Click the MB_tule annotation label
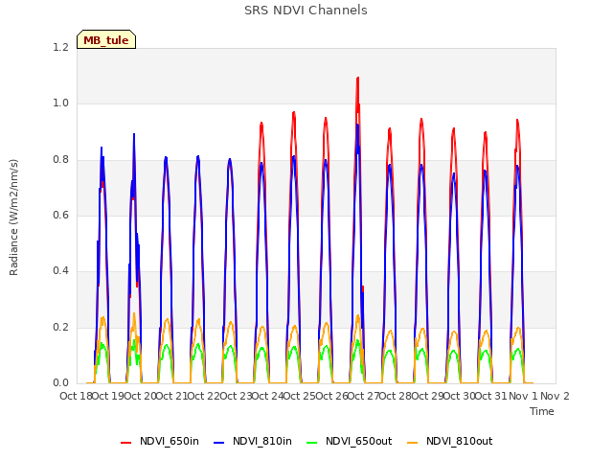 pos(106,40)
